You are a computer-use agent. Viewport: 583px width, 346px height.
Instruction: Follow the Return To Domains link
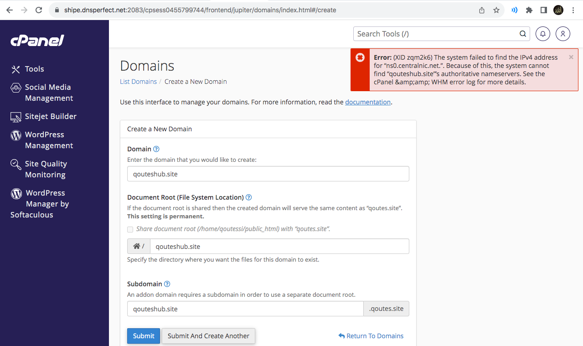(371, 336)
